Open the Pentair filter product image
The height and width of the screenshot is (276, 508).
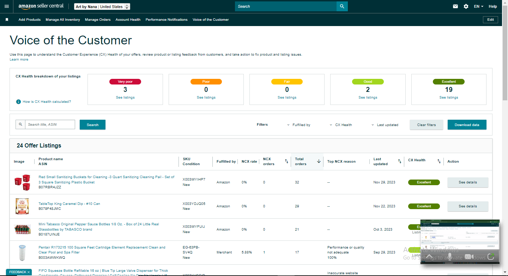tap(22, 252)
